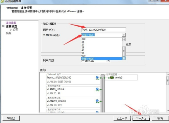The image size is (169, 123).
Task: Click the vmnic3 adapter label
Action: (119, 78)
